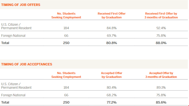Screen dimensions: 189x106
Task: Select the 80.8% total offers cell
Action: [x=112, y=43]
